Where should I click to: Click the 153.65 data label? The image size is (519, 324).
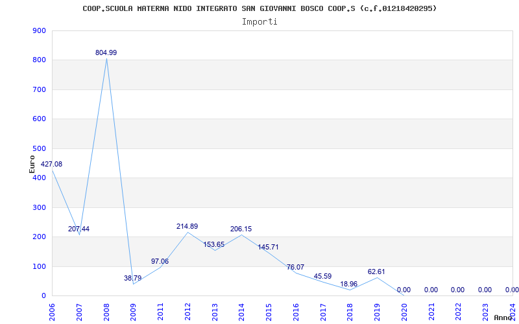(214, 245)
